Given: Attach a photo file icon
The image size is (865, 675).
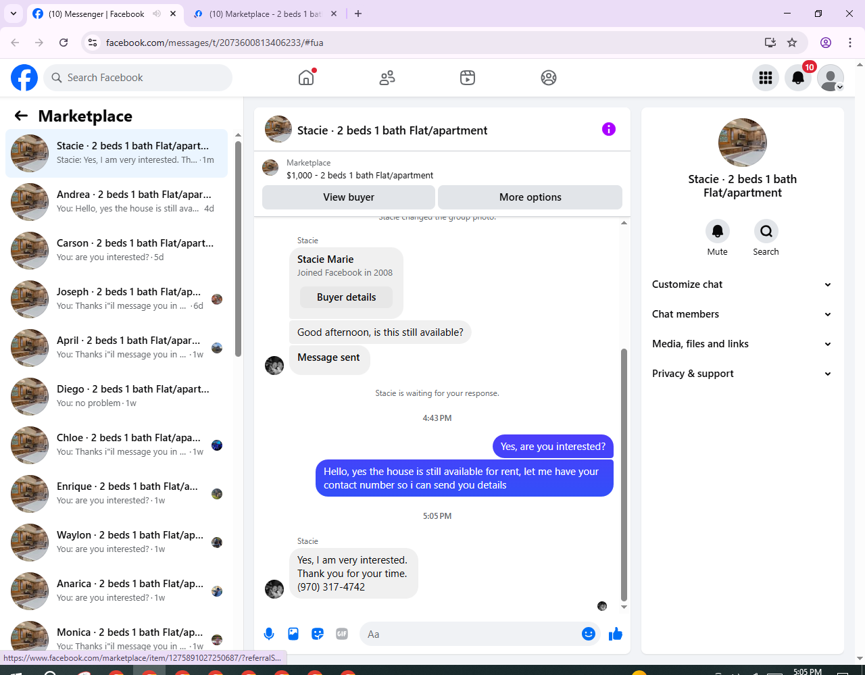Looking at the screenshot, I should click(293, 634).
